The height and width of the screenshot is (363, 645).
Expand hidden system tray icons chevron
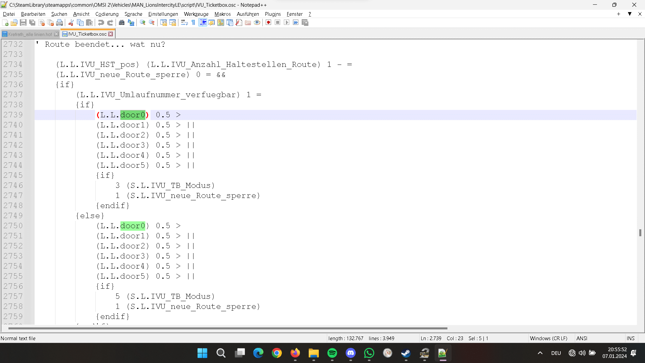coord(540,353)
